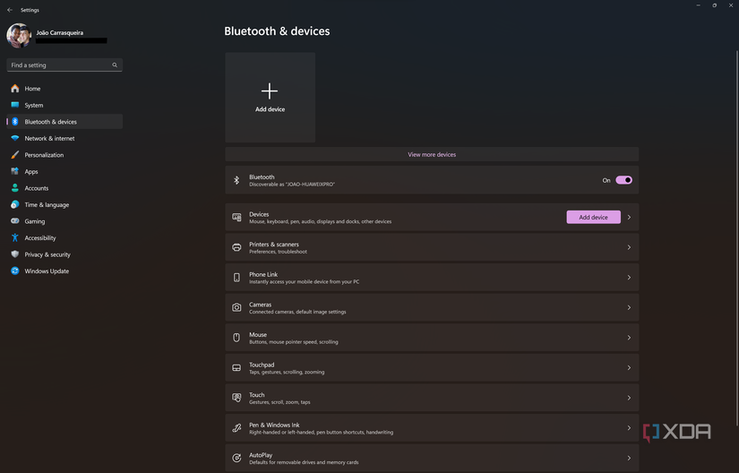Expand the Devices row chevron
739x473 pixels.
point(629,217)
